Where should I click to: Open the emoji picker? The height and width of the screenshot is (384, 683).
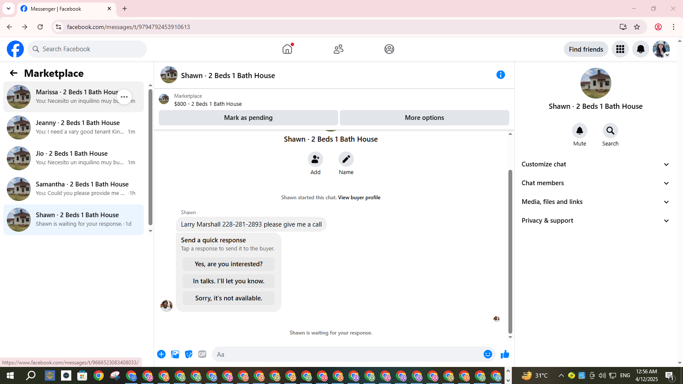(488, 354)
